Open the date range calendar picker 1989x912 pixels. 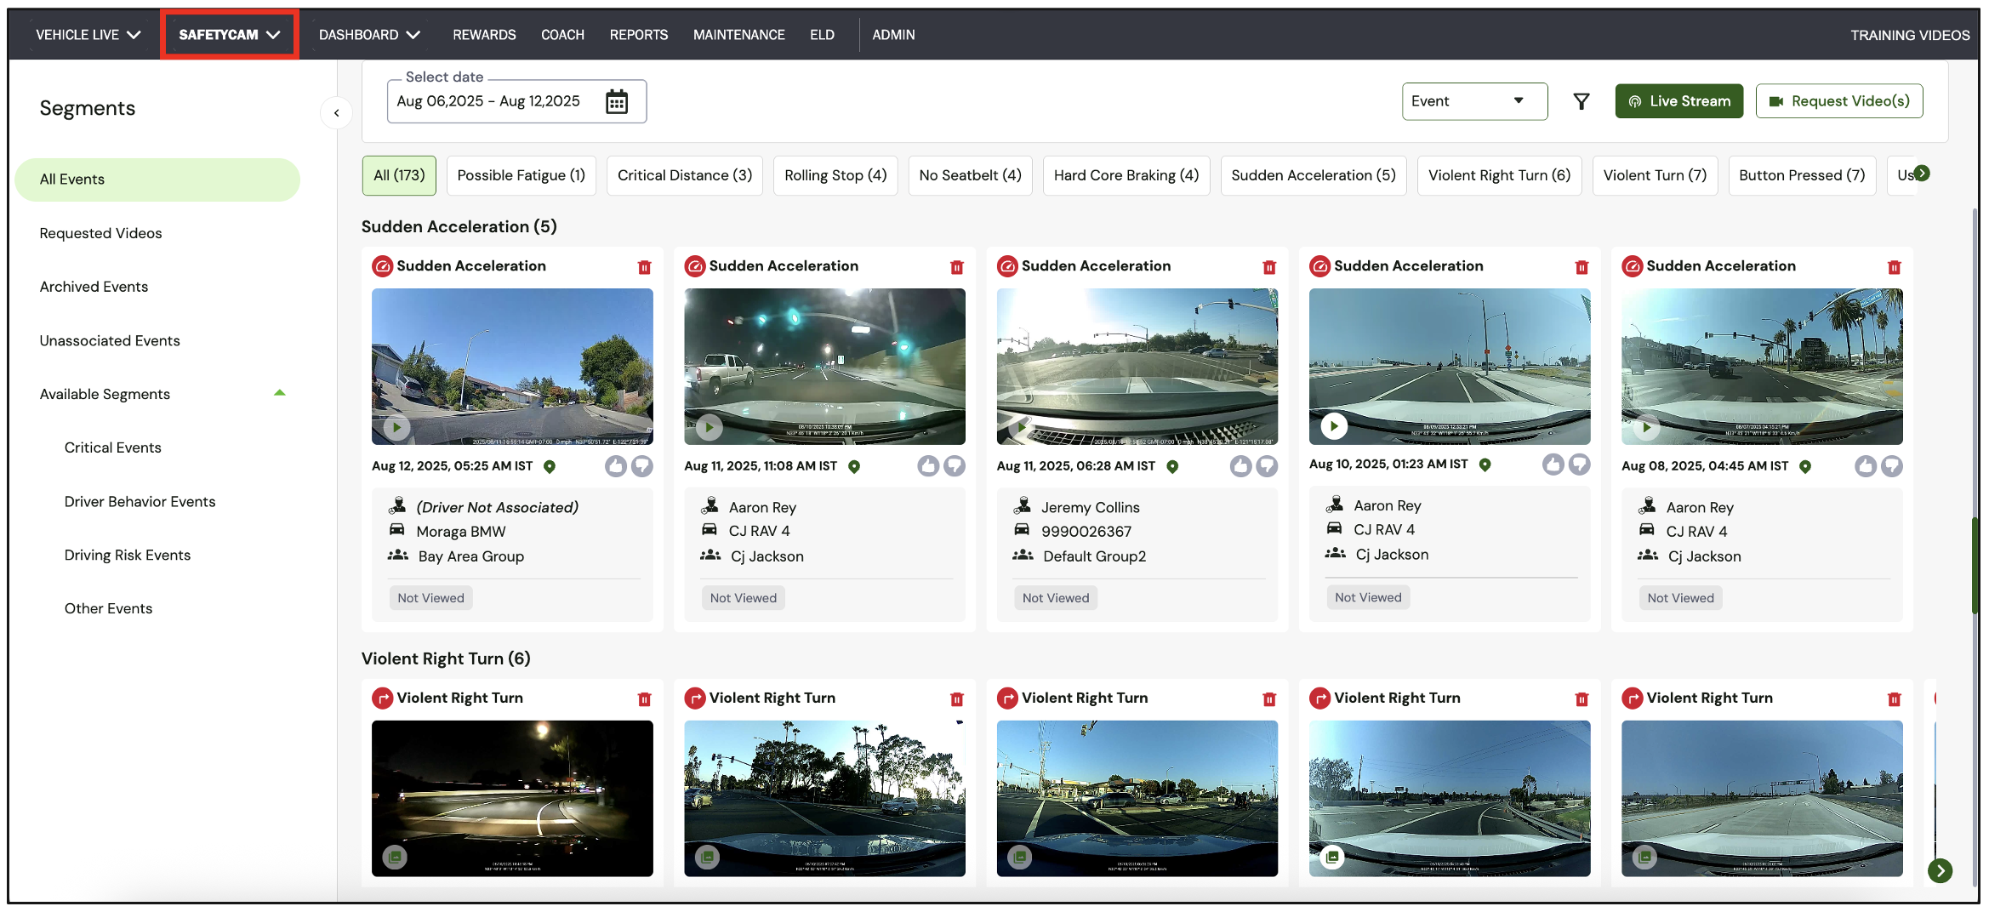tap(616, 102)
